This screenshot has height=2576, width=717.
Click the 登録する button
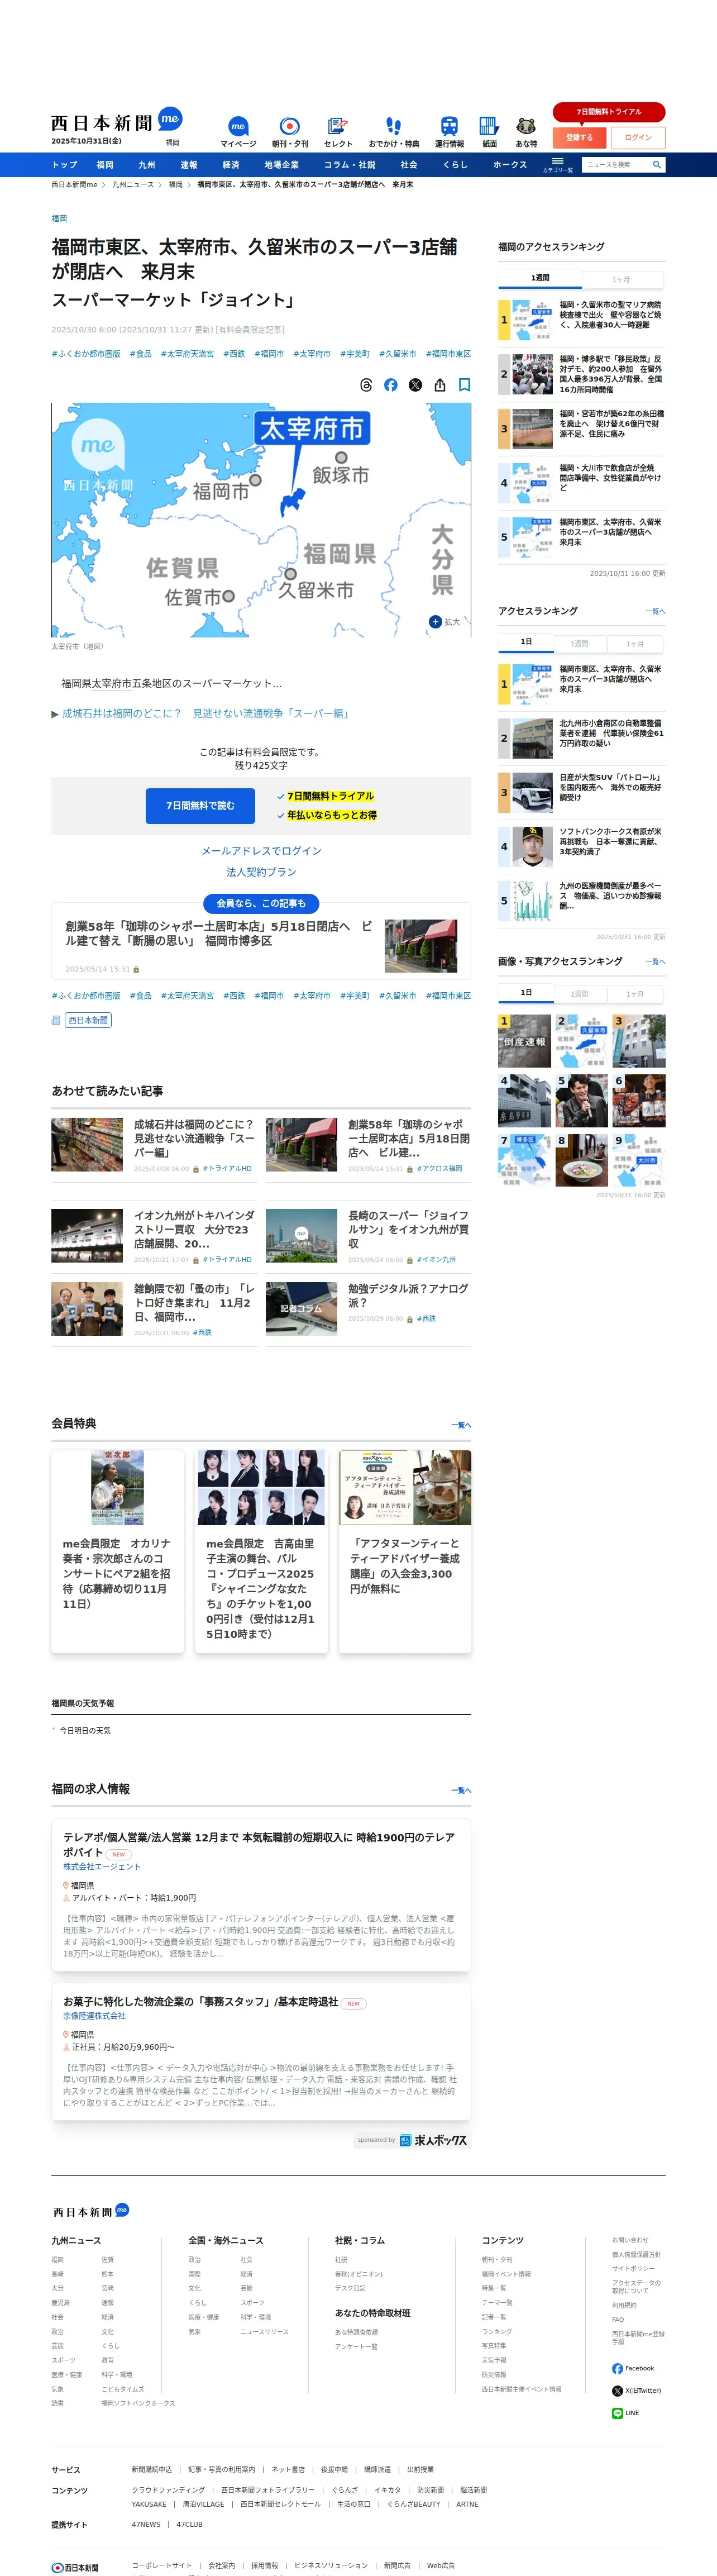coord(579,137)
